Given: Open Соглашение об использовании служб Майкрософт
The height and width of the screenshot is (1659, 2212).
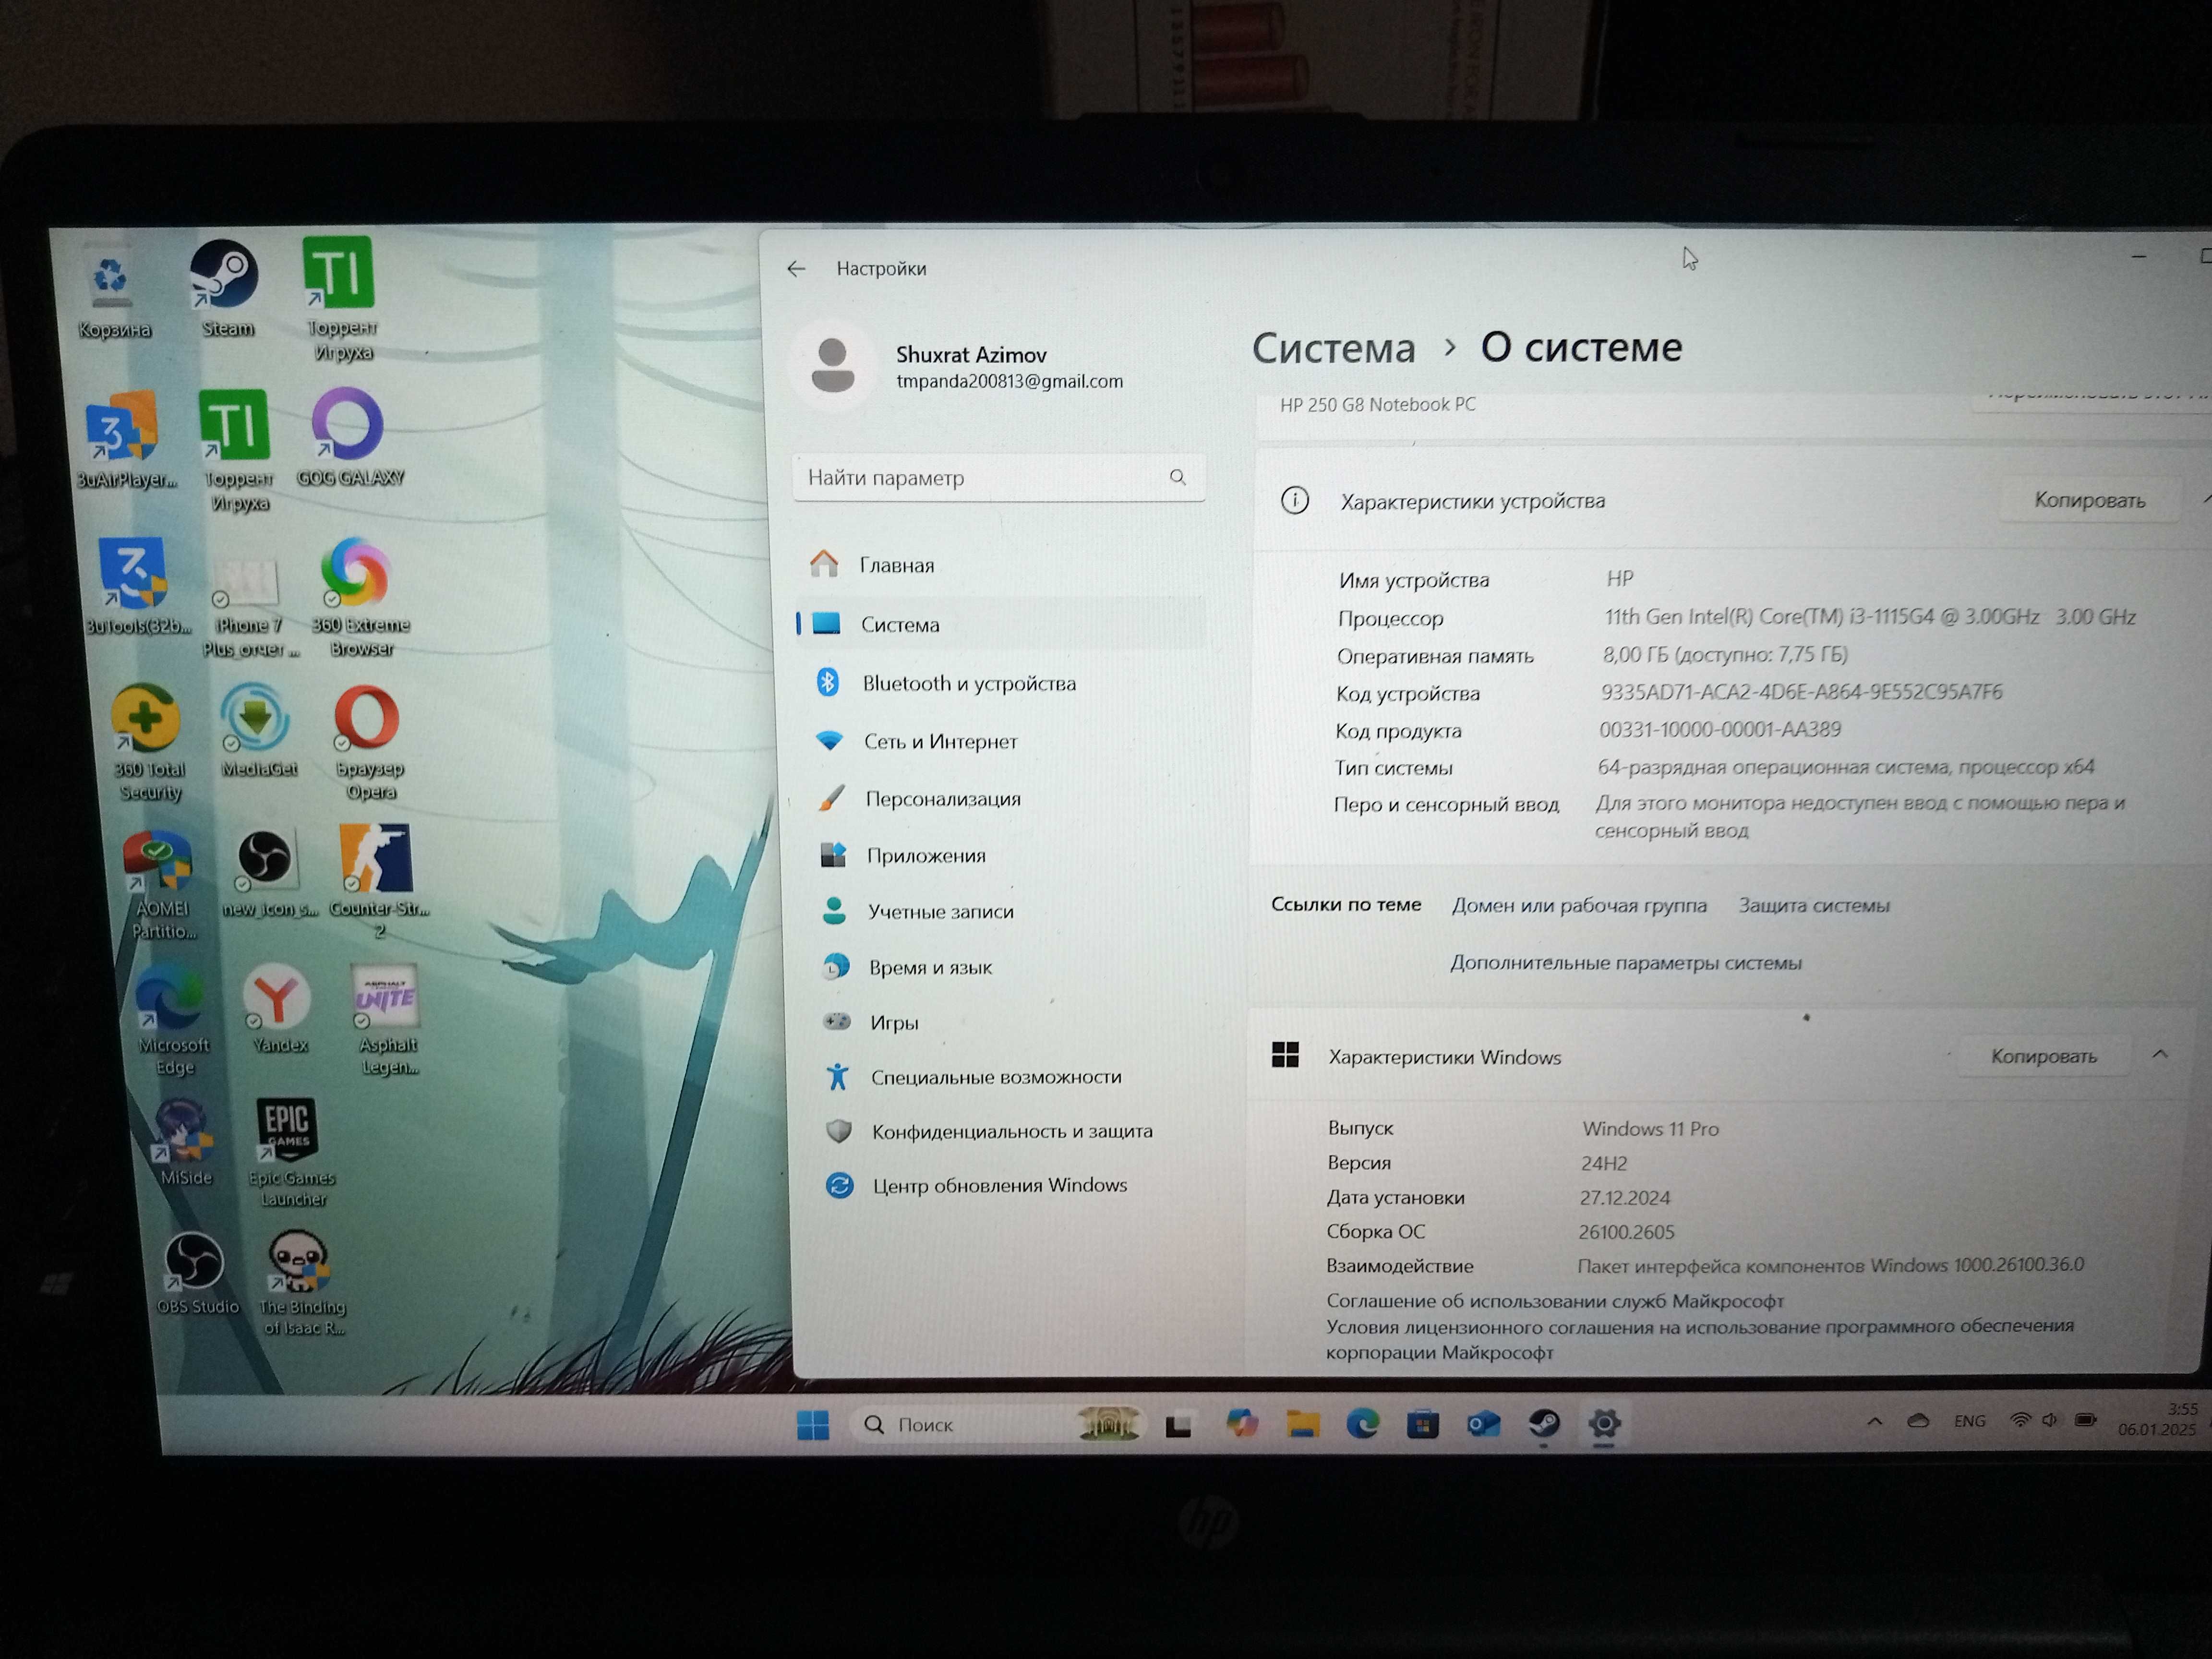Looking at the screenshot, I should [x=1554, y=1300].
